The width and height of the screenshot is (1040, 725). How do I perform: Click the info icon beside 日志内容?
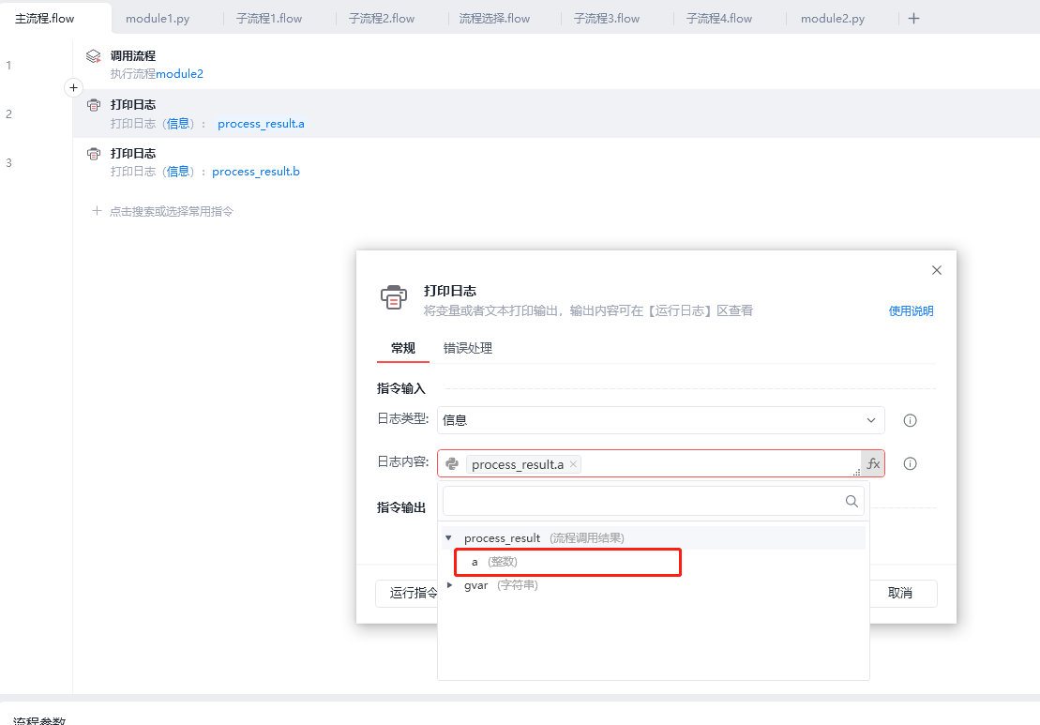click(x=910, y=463)
